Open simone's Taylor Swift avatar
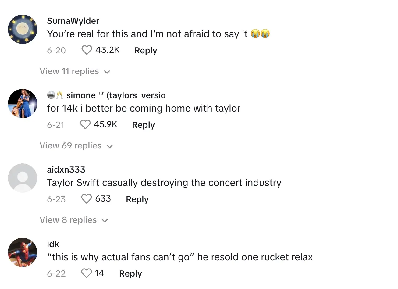 pos(23,104)
